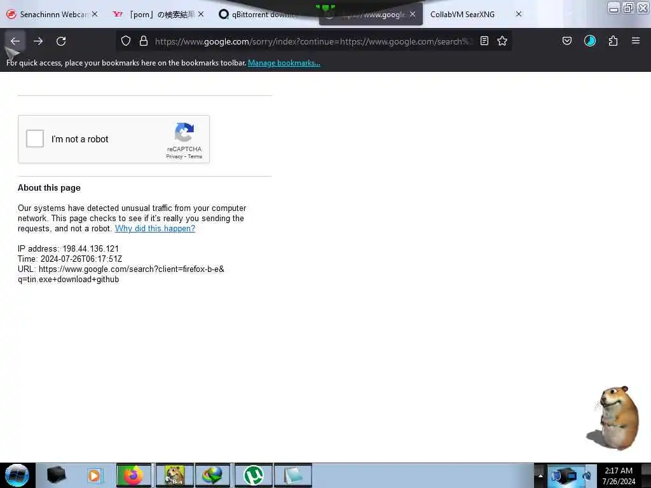Open the black box taskbar icon

pyautogui.click(x=56, y=475)
